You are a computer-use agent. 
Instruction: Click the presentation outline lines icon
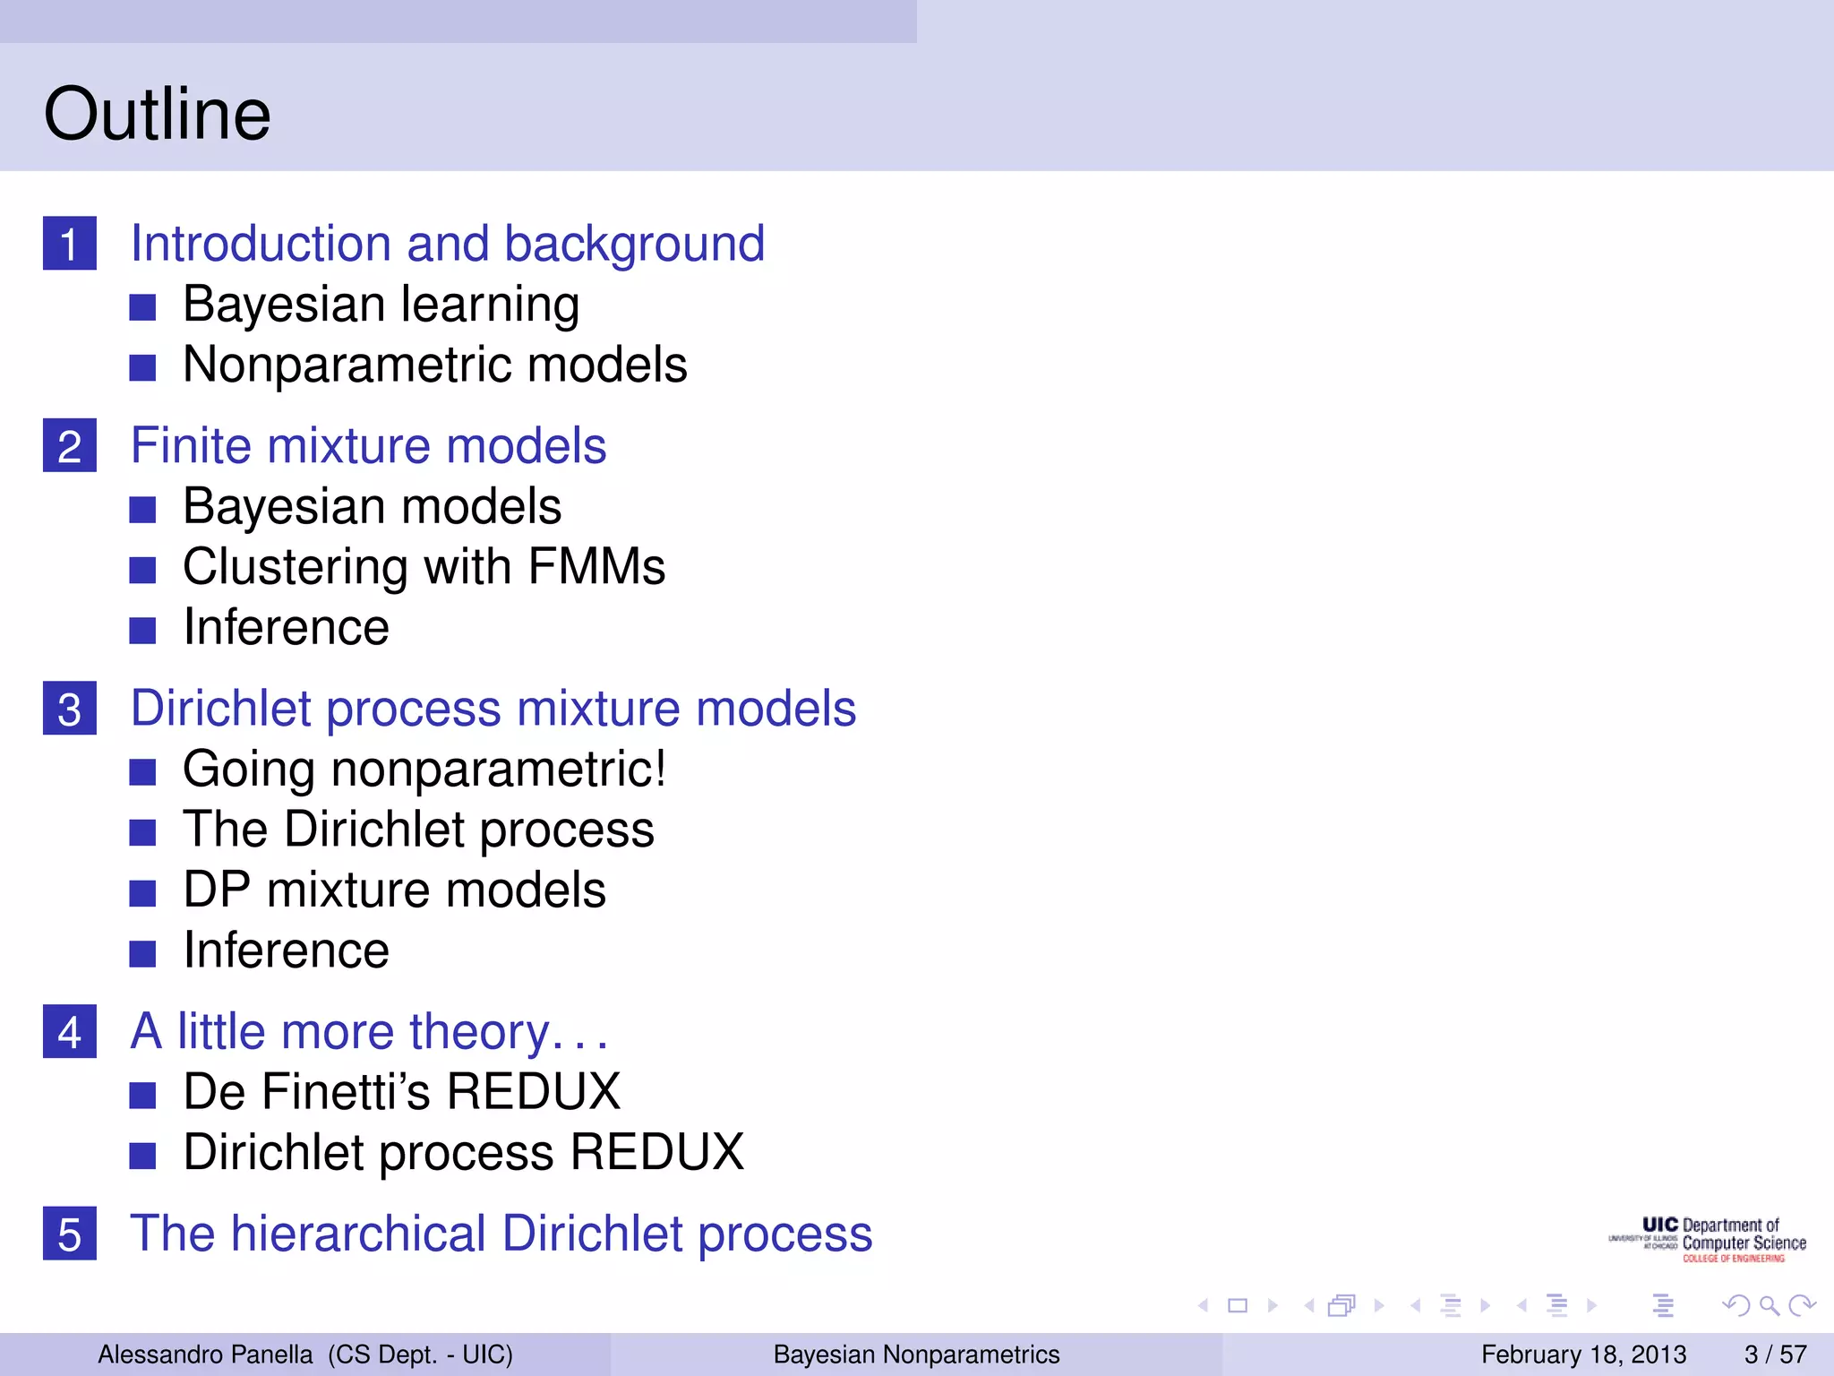(x=1664, y=1305)
